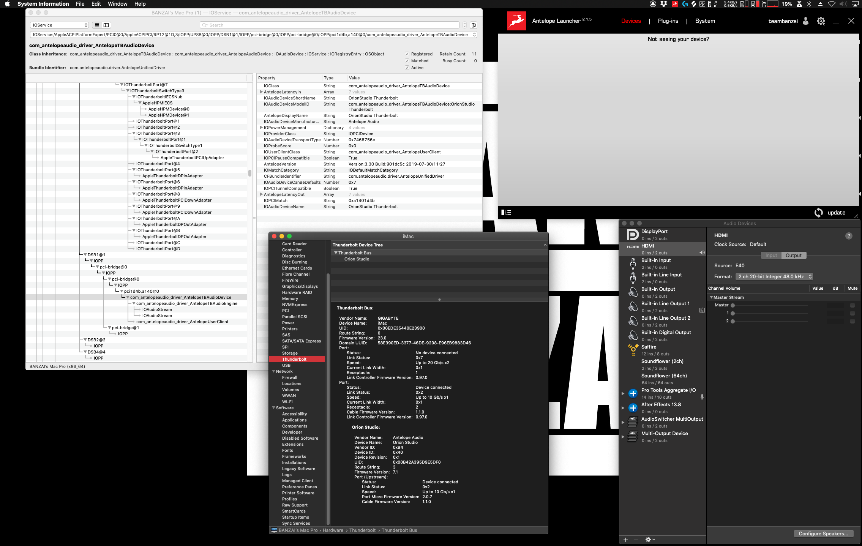Switch to Plug-ins tab in Antelope Launcher
This screenshot has width=862, height=546.
(x=668, y=21)
